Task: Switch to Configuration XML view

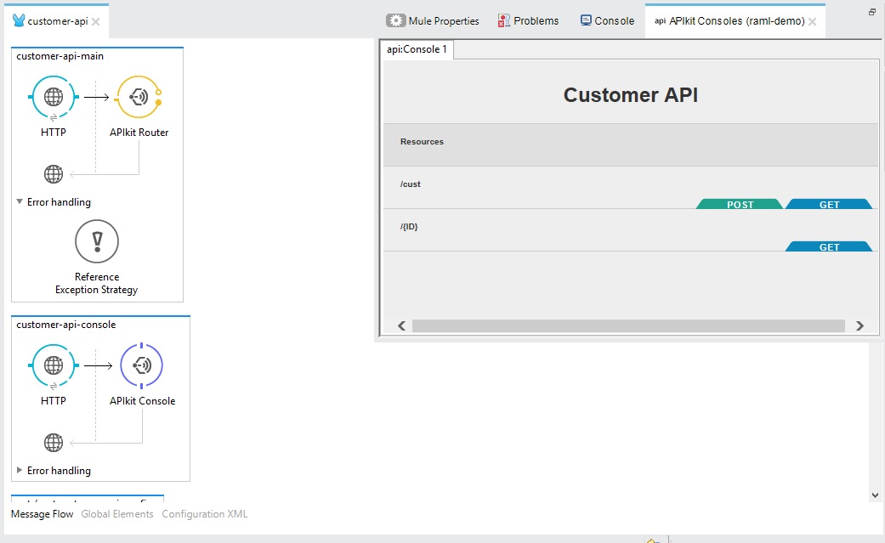Action: 204,514
